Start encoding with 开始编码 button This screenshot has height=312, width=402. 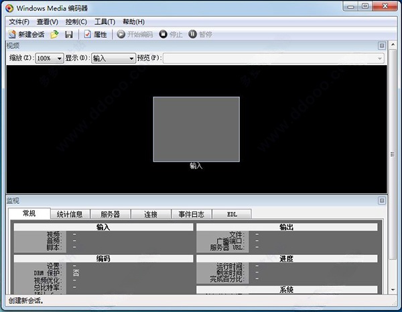tap(135, 34)
